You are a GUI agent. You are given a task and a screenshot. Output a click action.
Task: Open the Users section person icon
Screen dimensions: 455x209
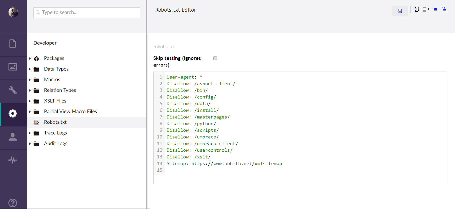[x=13, y=136]
